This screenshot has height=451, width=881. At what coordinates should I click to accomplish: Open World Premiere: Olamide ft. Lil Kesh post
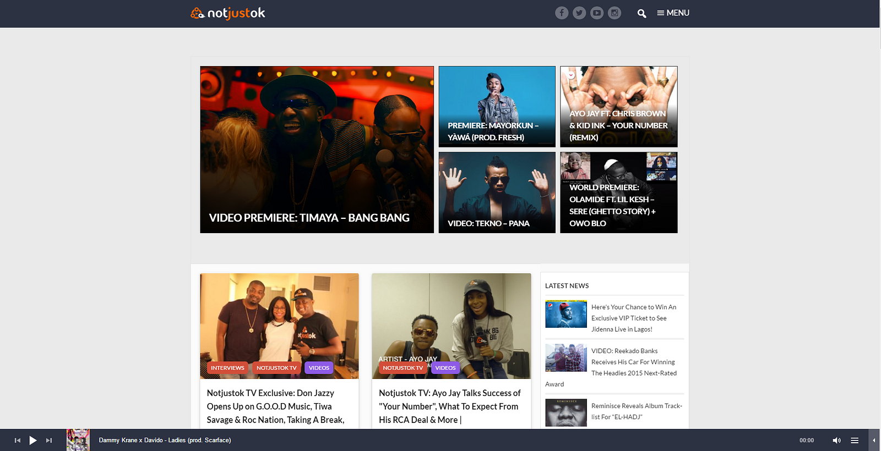(x=619, y=193)
